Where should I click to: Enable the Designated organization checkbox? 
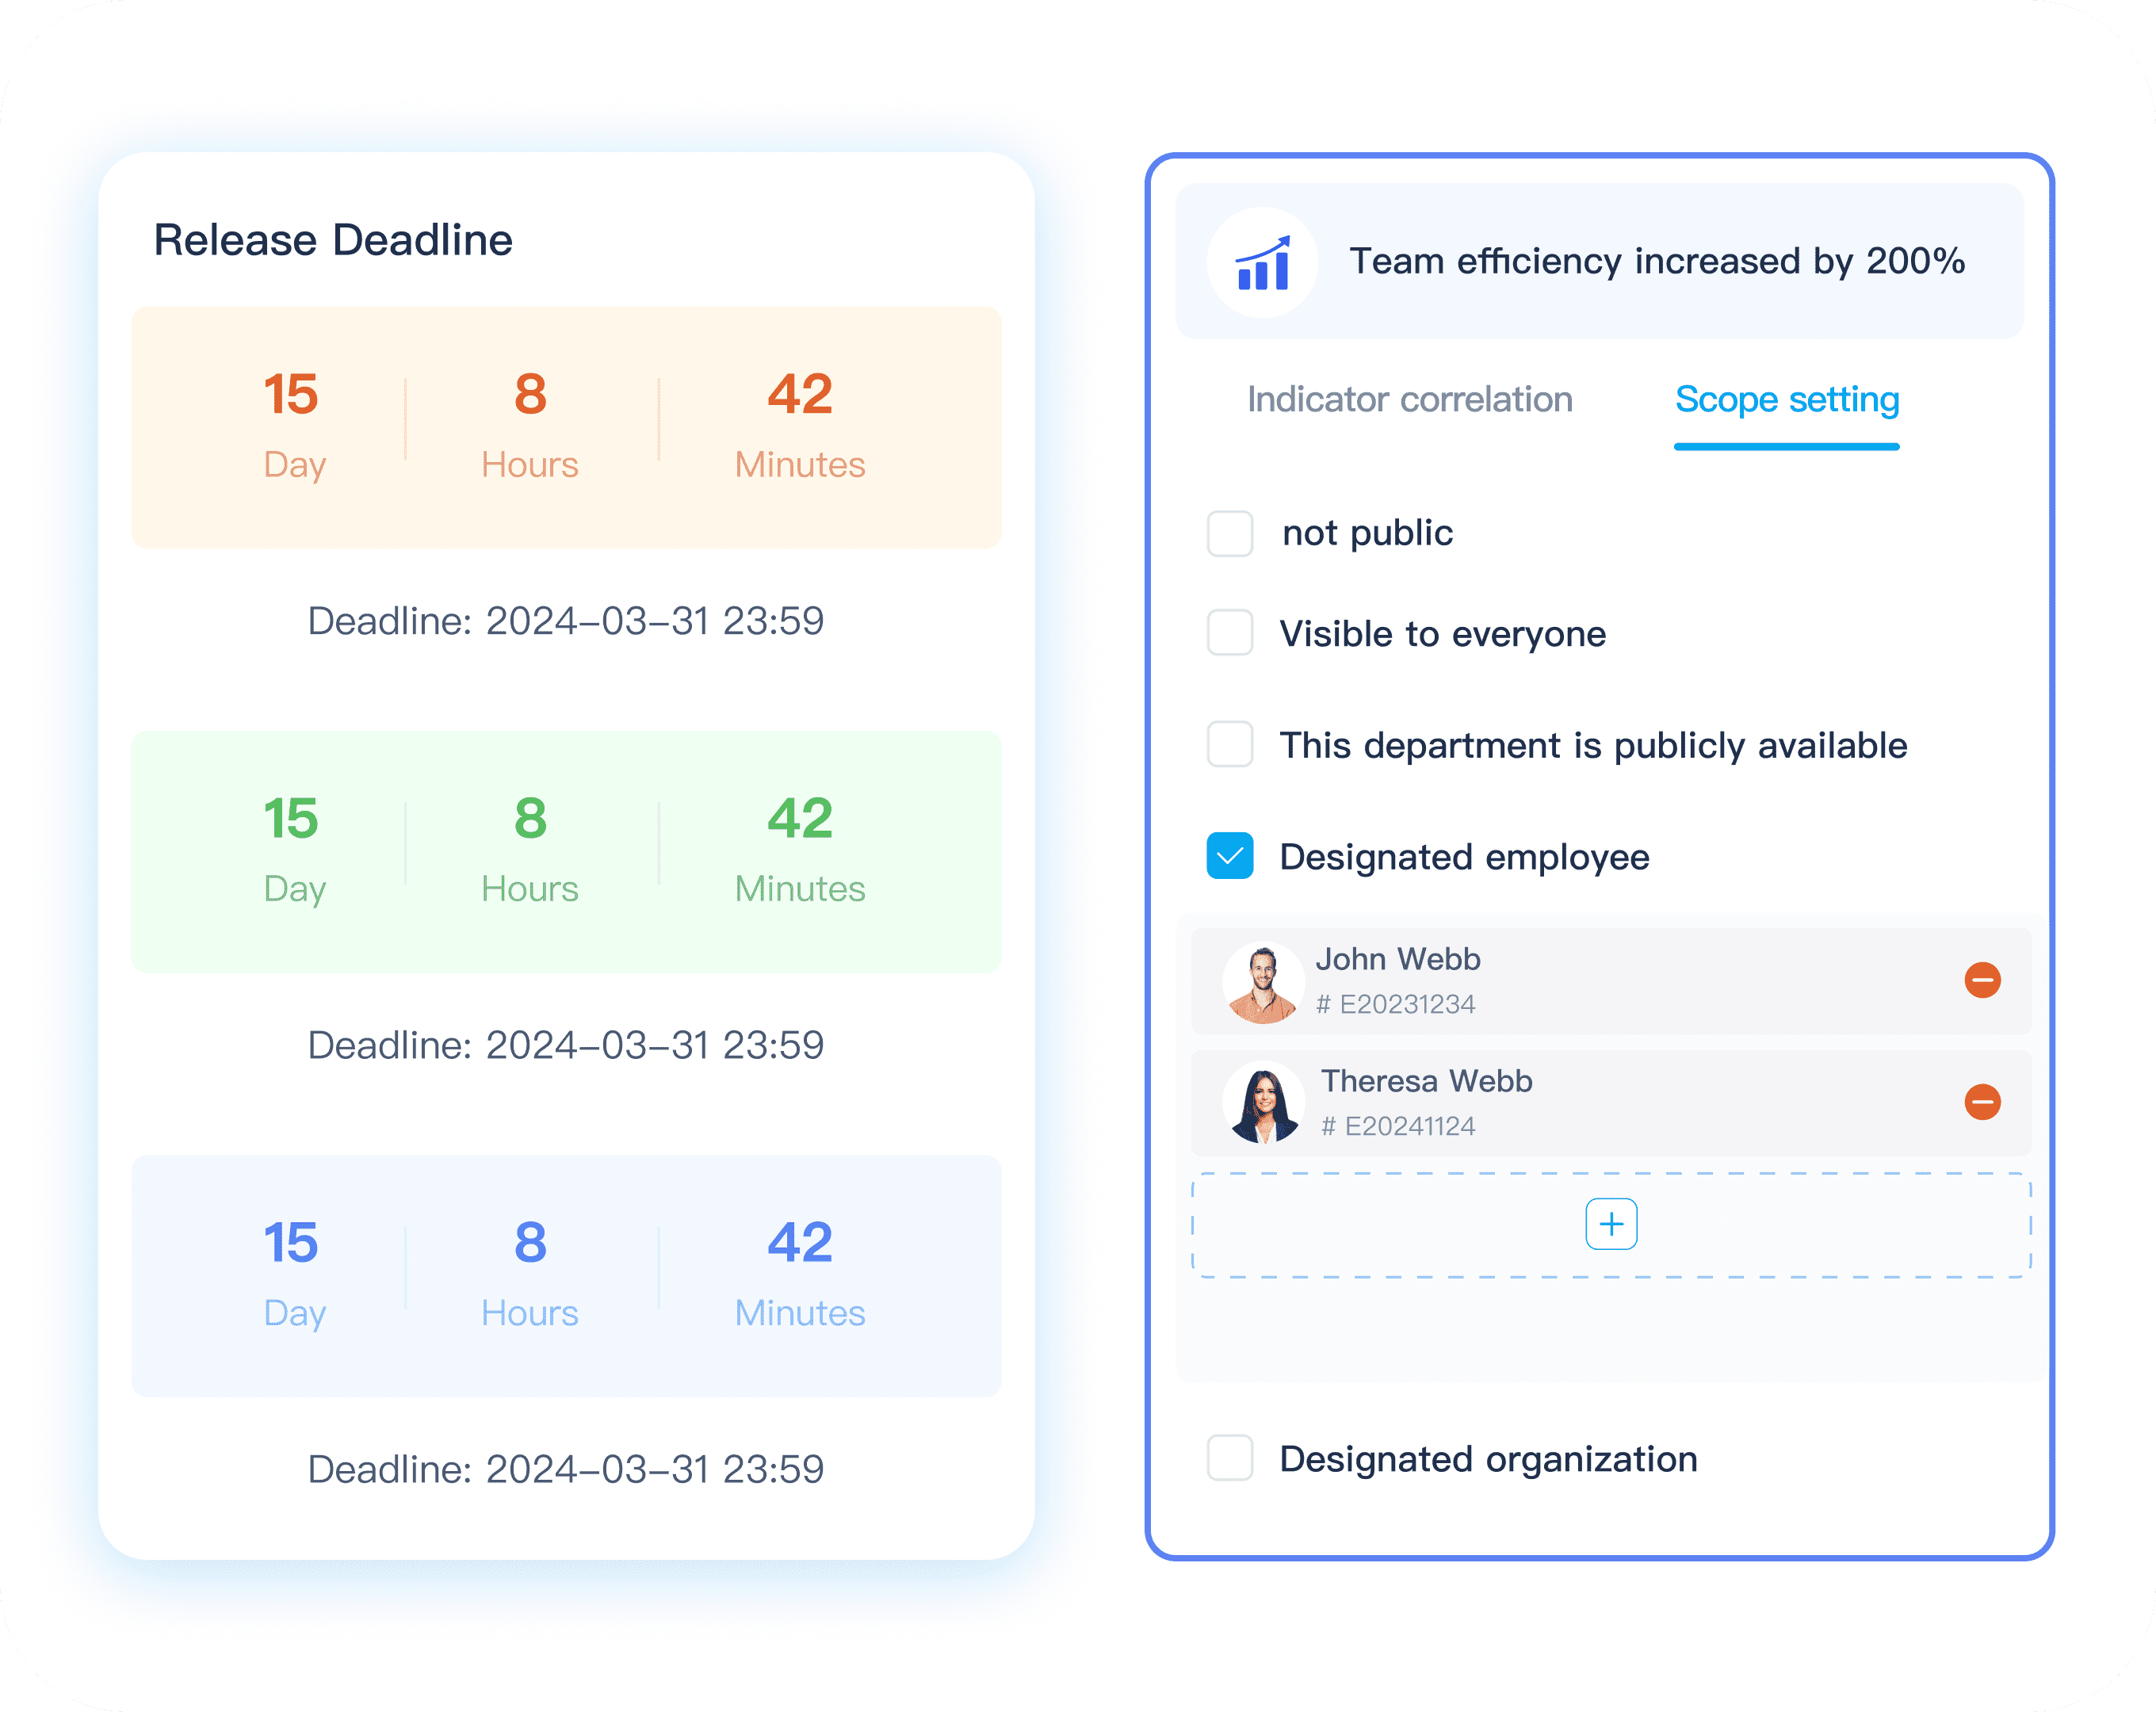pyautogui.click(x=1229, y=1459)
